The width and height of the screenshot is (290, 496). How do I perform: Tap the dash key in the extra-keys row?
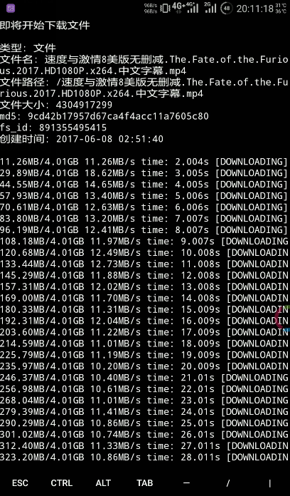click(186, 483)
